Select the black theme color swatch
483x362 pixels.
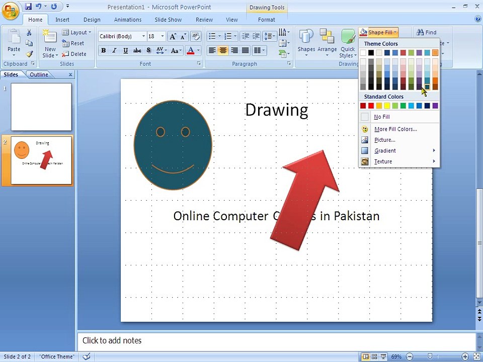pyautogui.click(x=371, y=53)
